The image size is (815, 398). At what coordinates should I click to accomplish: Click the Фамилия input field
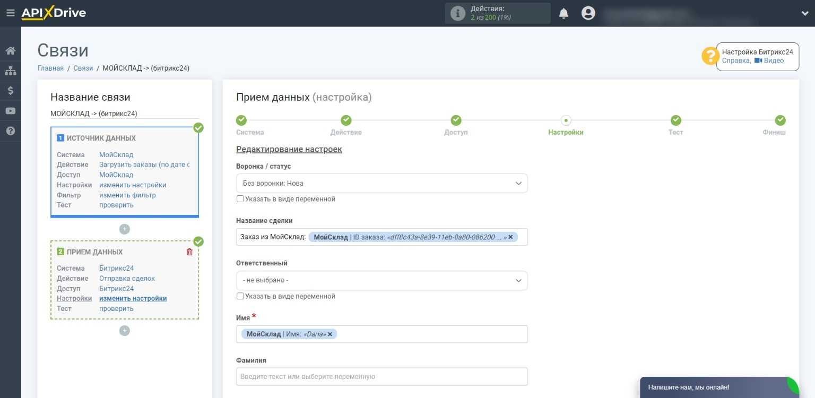(x=382, y=376)
